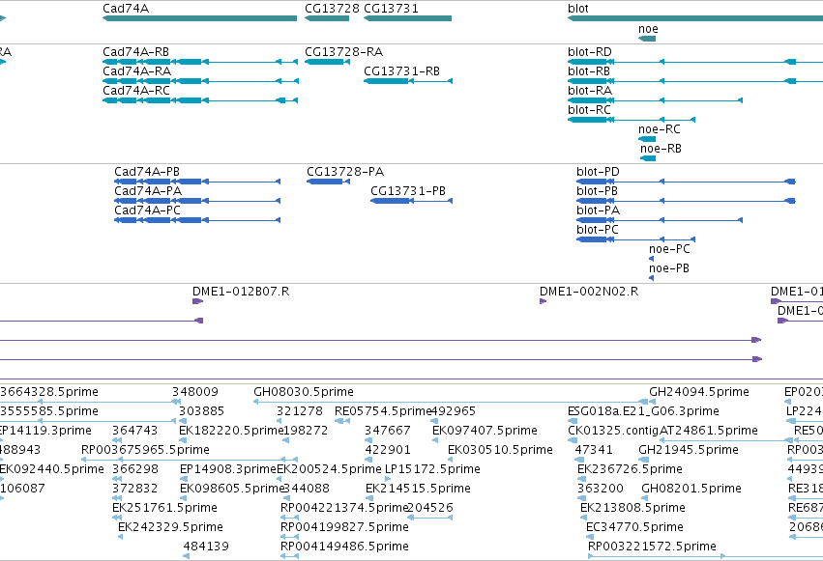Select feature 366298

click(x=135, y=469)
